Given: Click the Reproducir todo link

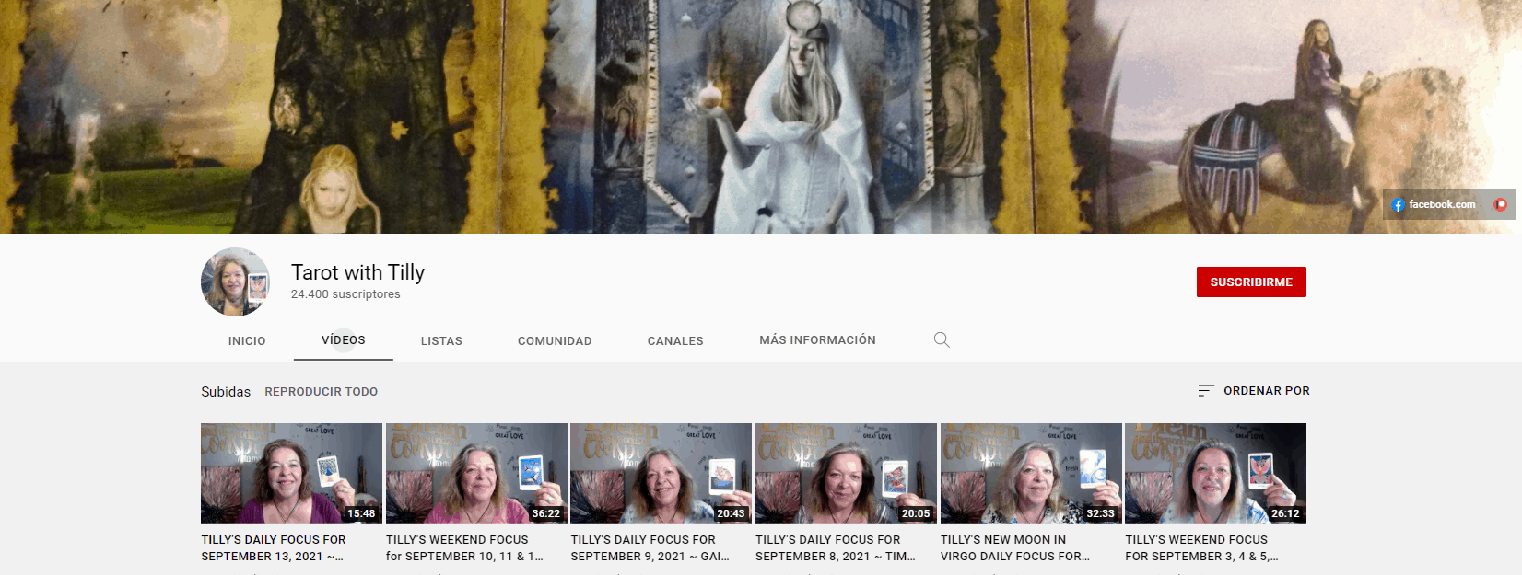Looking at the screenshot, I should (x=321, y=392).
